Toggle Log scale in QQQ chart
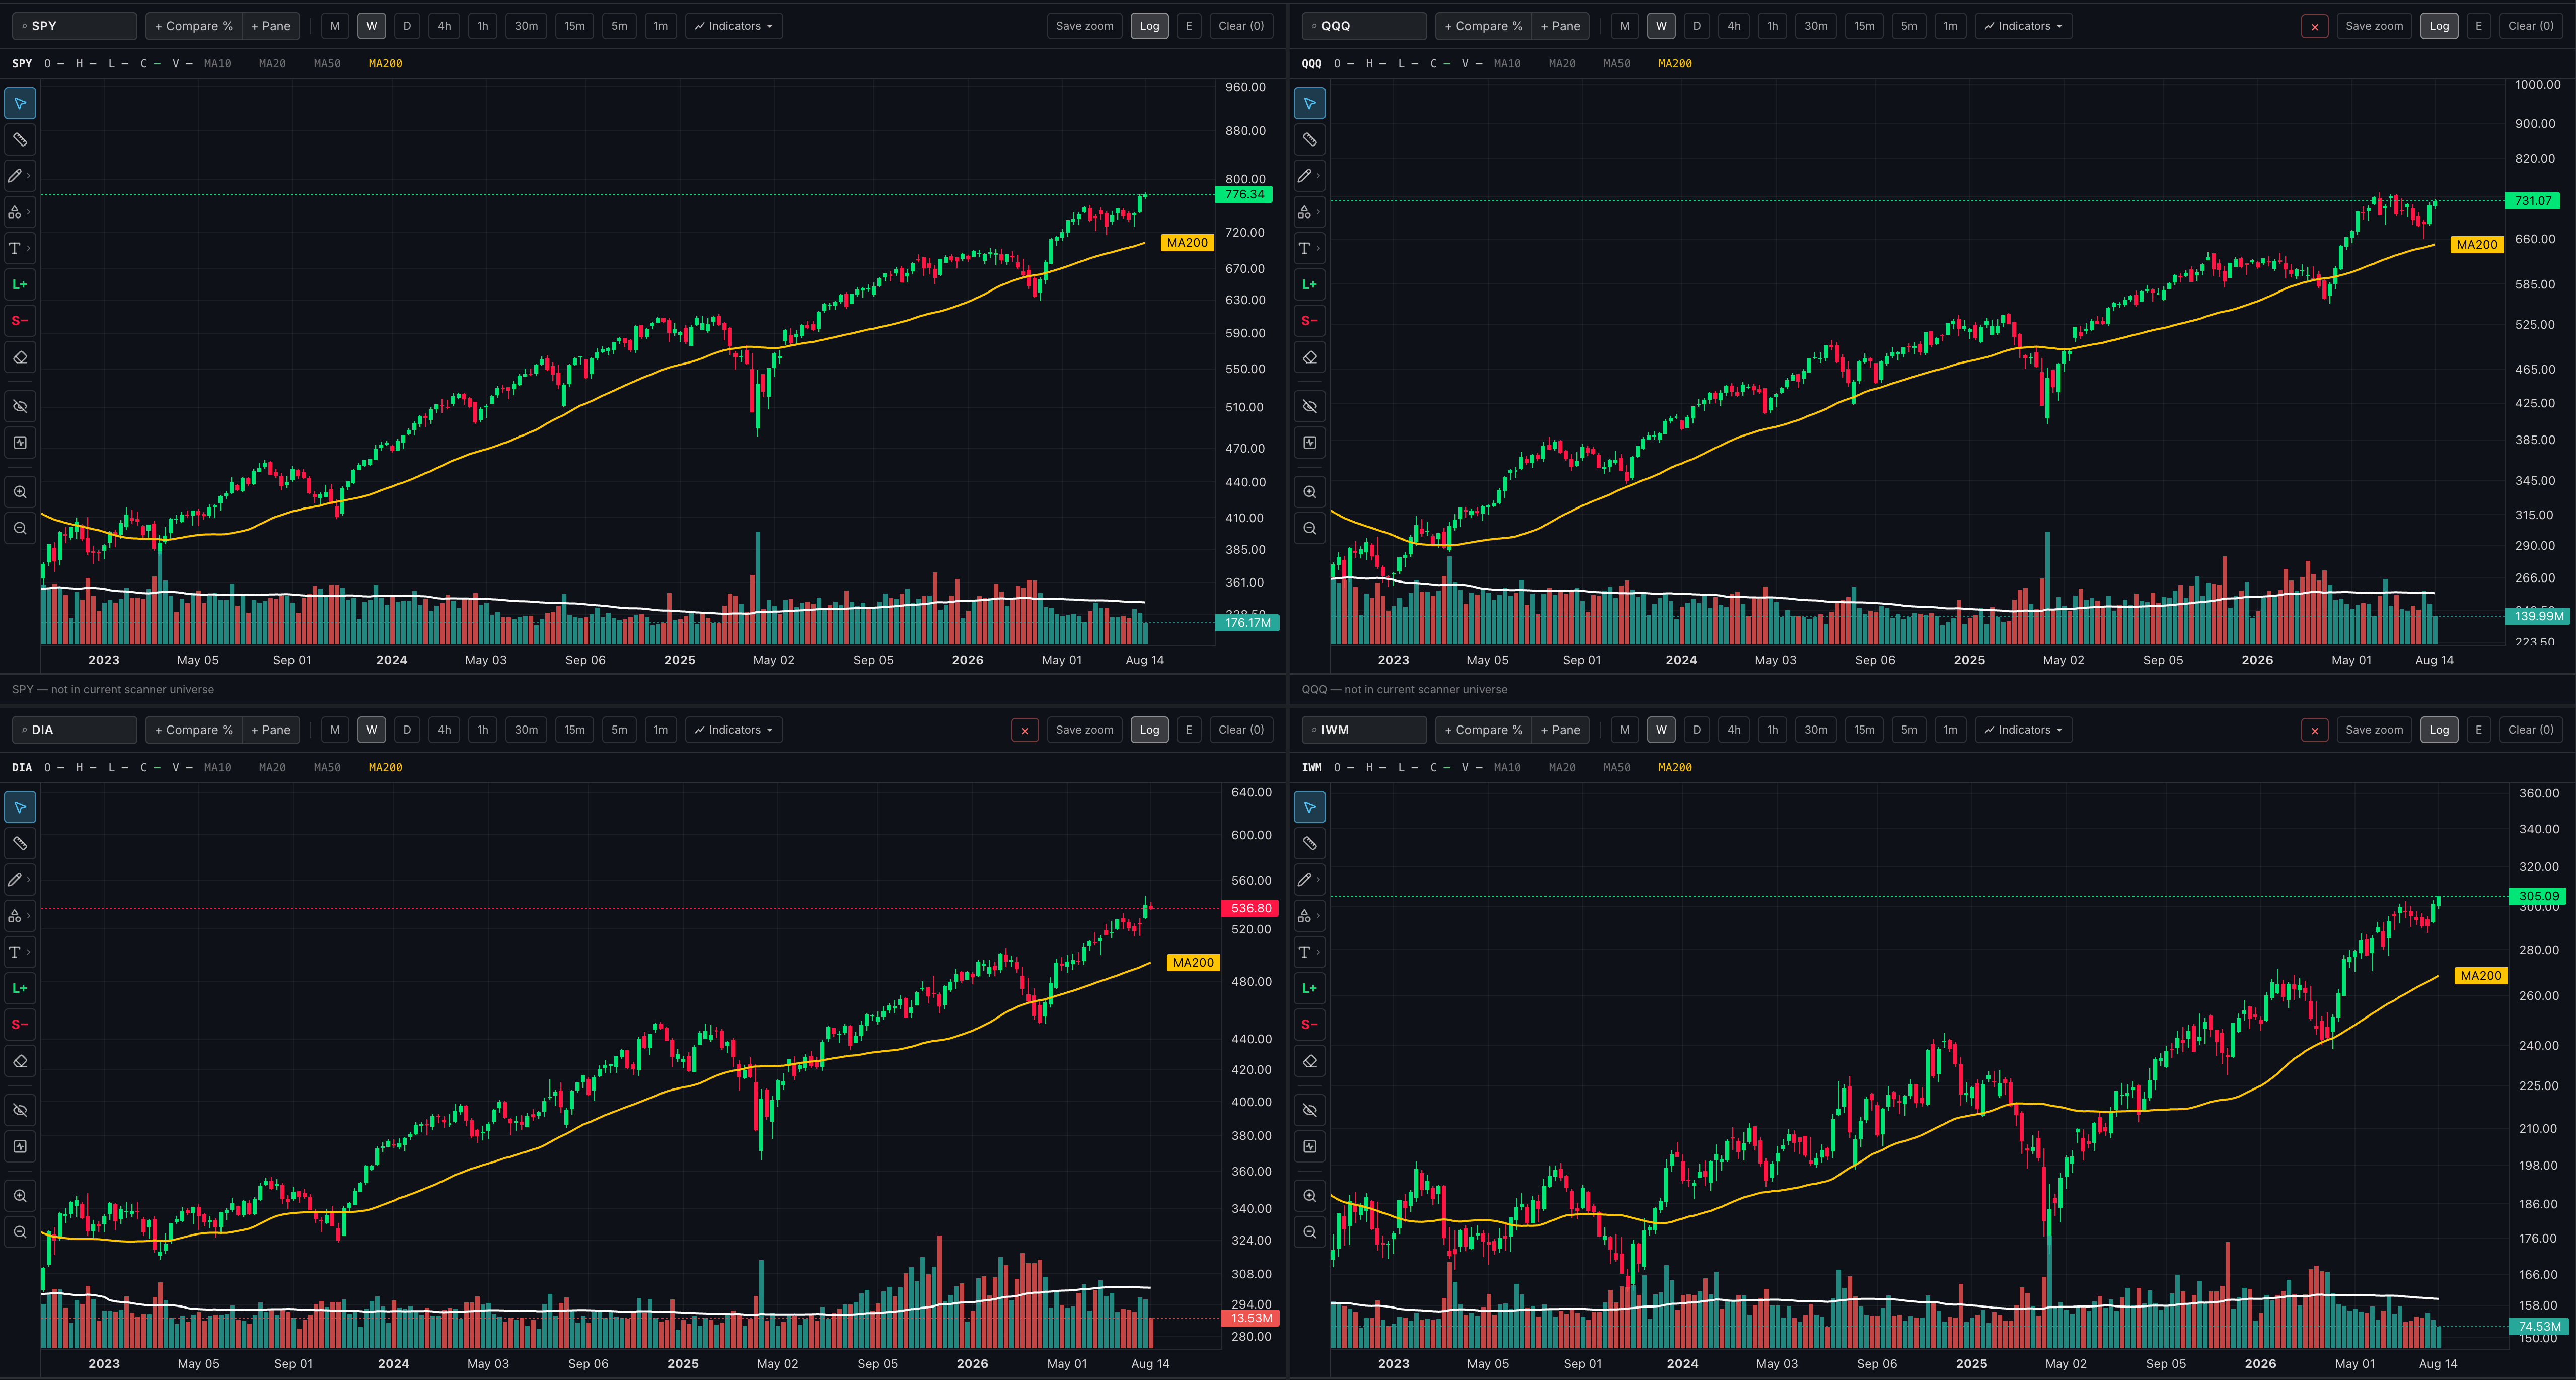Viewport: 2576px width, 1380px height. [2440, 26]
